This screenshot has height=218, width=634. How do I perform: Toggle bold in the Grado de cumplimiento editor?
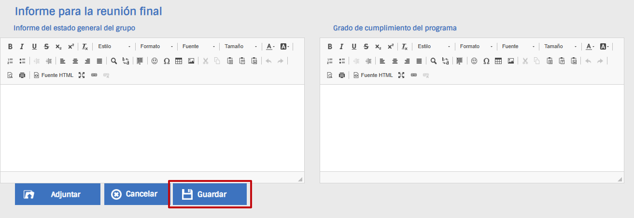pos(330,47)
